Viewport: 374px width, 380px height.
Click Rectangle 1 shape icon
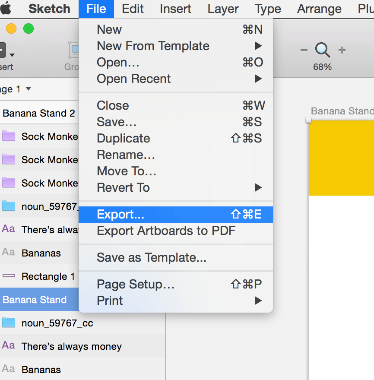(9, 275)
